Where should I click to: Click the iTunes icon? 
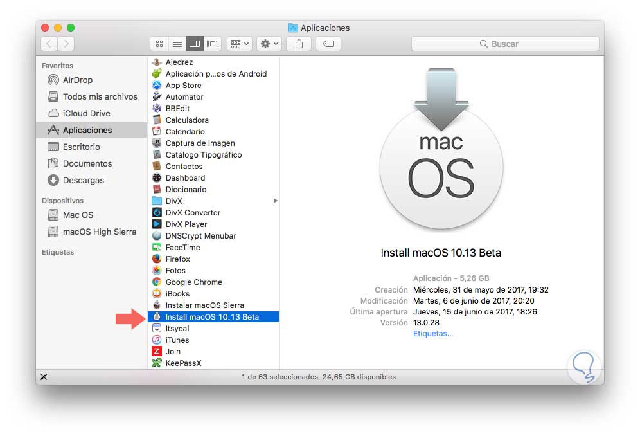(x=157, y=340)
